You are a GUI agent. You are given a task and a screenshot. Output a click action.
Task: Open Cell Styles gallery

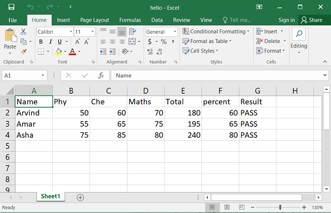point(200,51)
